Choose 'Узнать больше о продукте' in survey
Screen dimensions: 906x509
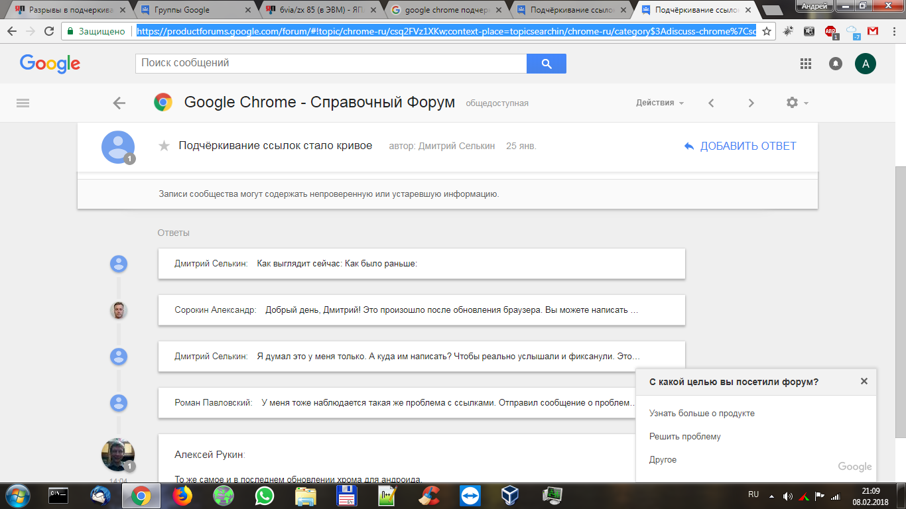pyautogui.click(x=702, y=414)
